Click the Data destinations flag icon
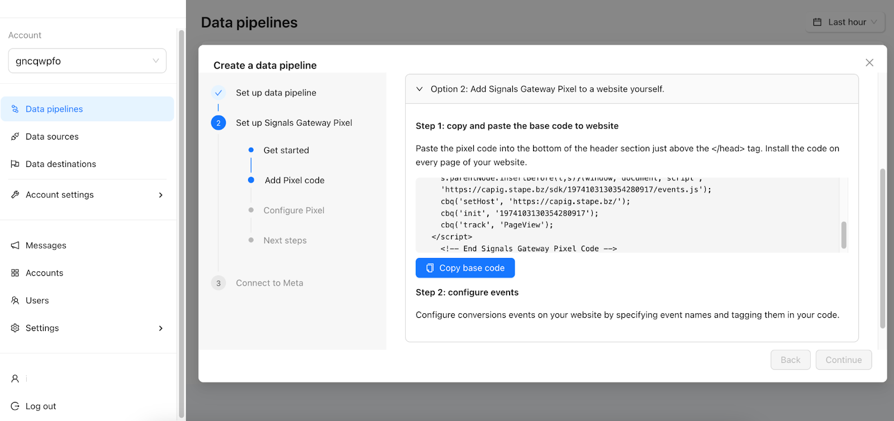 tap(15, 164)
